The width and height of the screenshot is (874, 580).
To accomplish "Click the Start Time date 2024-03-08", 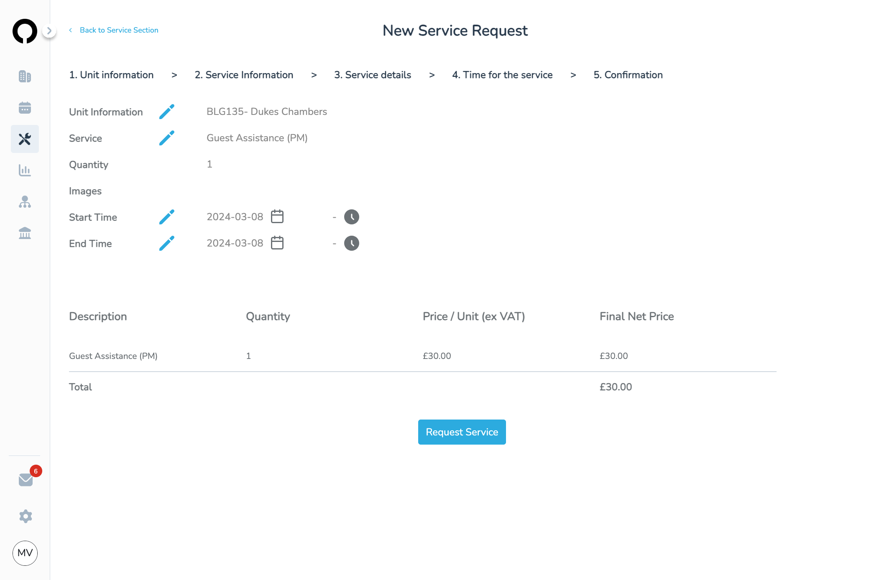I will click(235, 217).
